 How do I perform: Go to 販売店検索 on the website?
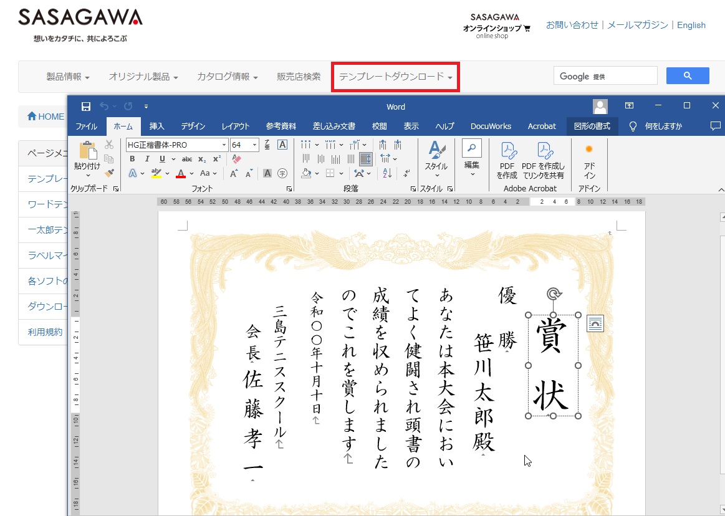coord(299,77)
